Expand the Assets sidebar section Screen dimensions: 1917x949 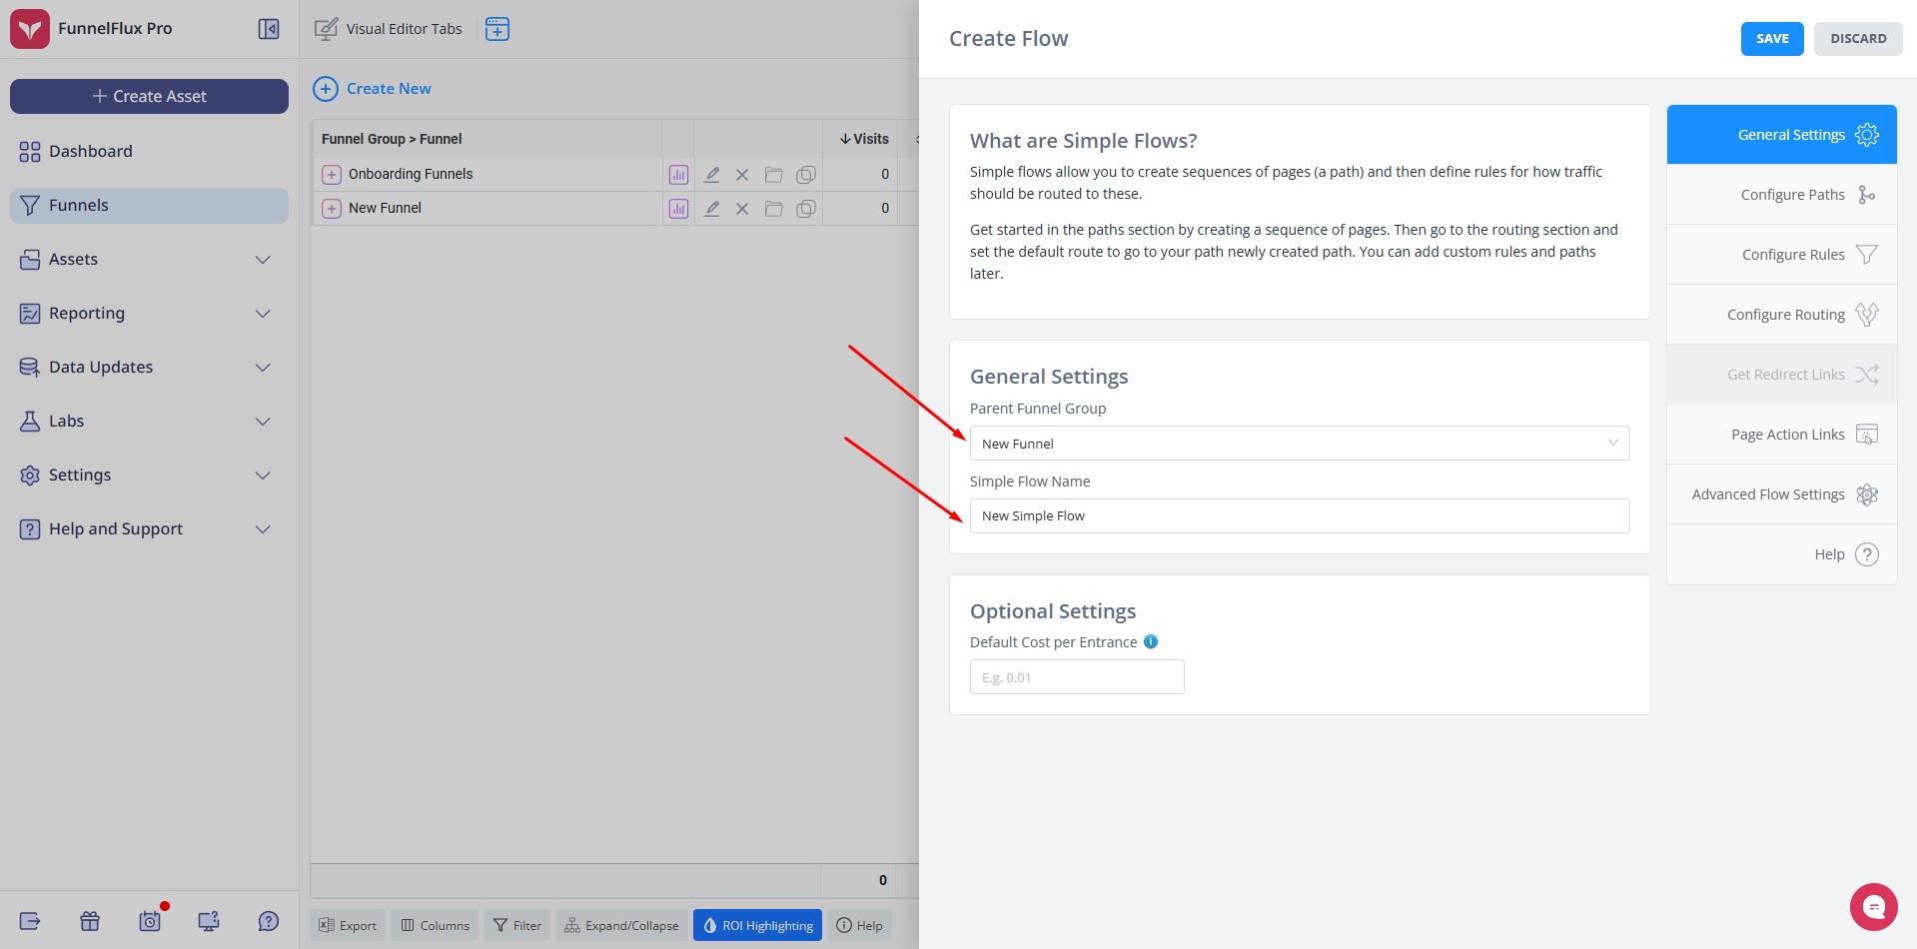[149, 260]
